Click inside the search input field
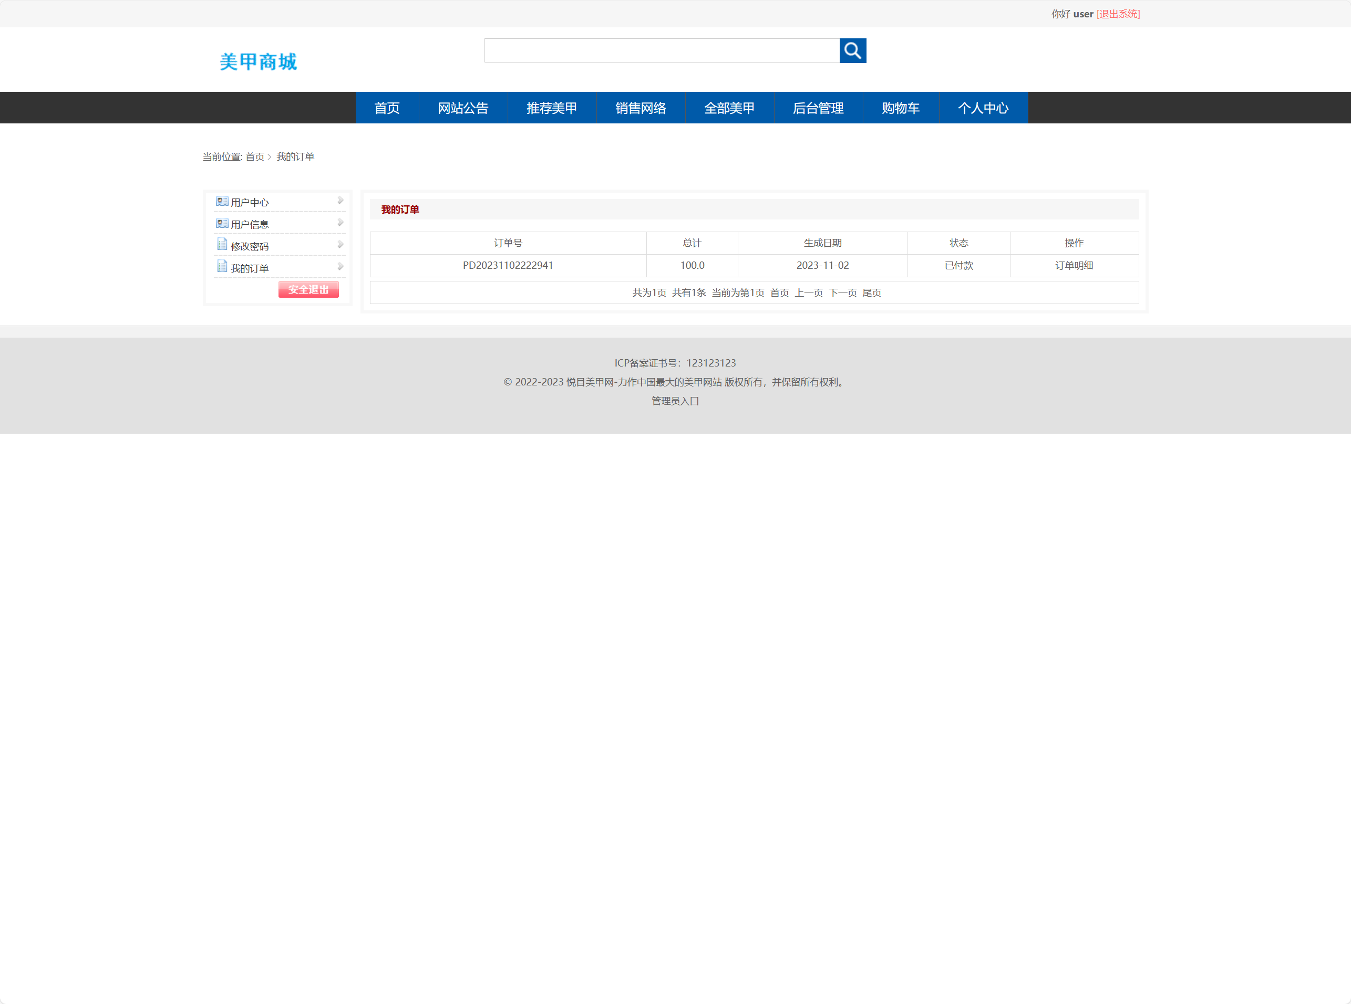Image resolution: width=1351 pixels, height=1004 pixels. 662,50
